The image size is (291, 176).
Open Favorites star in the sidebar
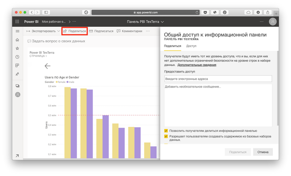pyautogui.click(x=17, y=48)
